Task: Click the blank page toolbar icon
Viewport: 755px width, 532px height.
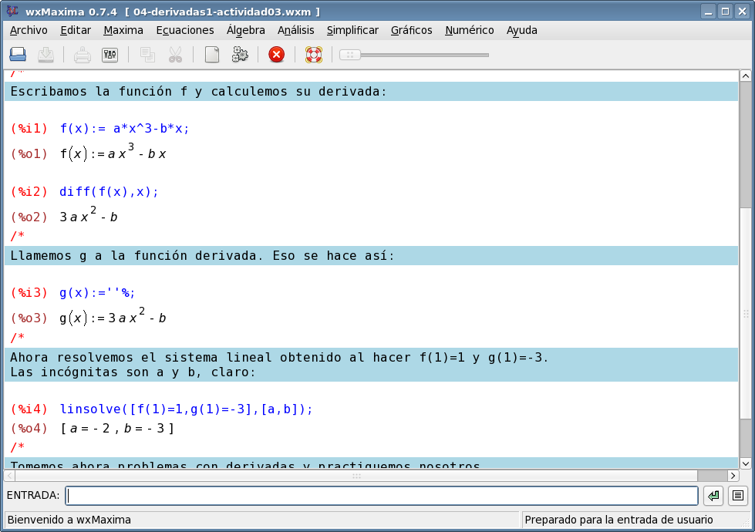Action: point(211,55)
